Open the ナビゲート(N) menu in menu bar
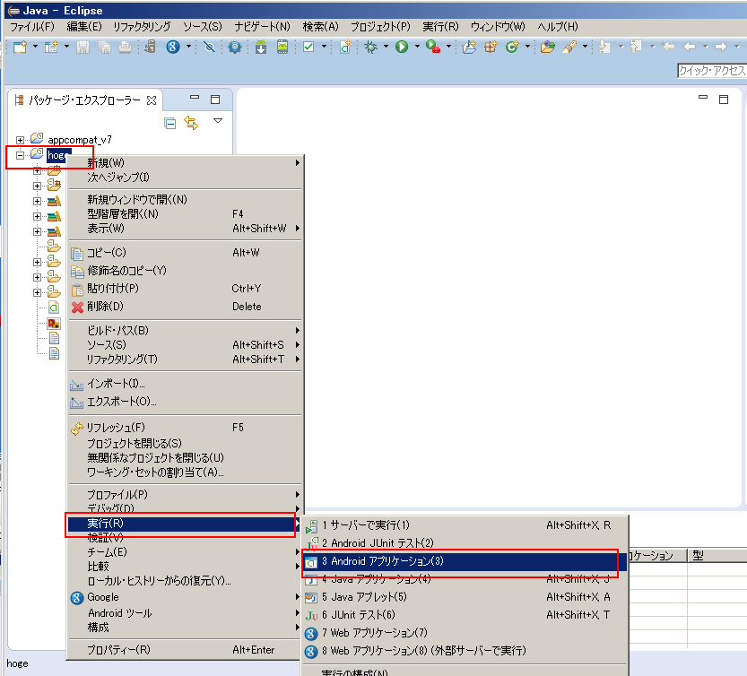The image size is (747, 676). click(262, 27)
